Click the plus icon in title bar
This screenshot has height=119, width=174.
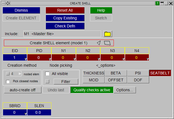point(8,3)
